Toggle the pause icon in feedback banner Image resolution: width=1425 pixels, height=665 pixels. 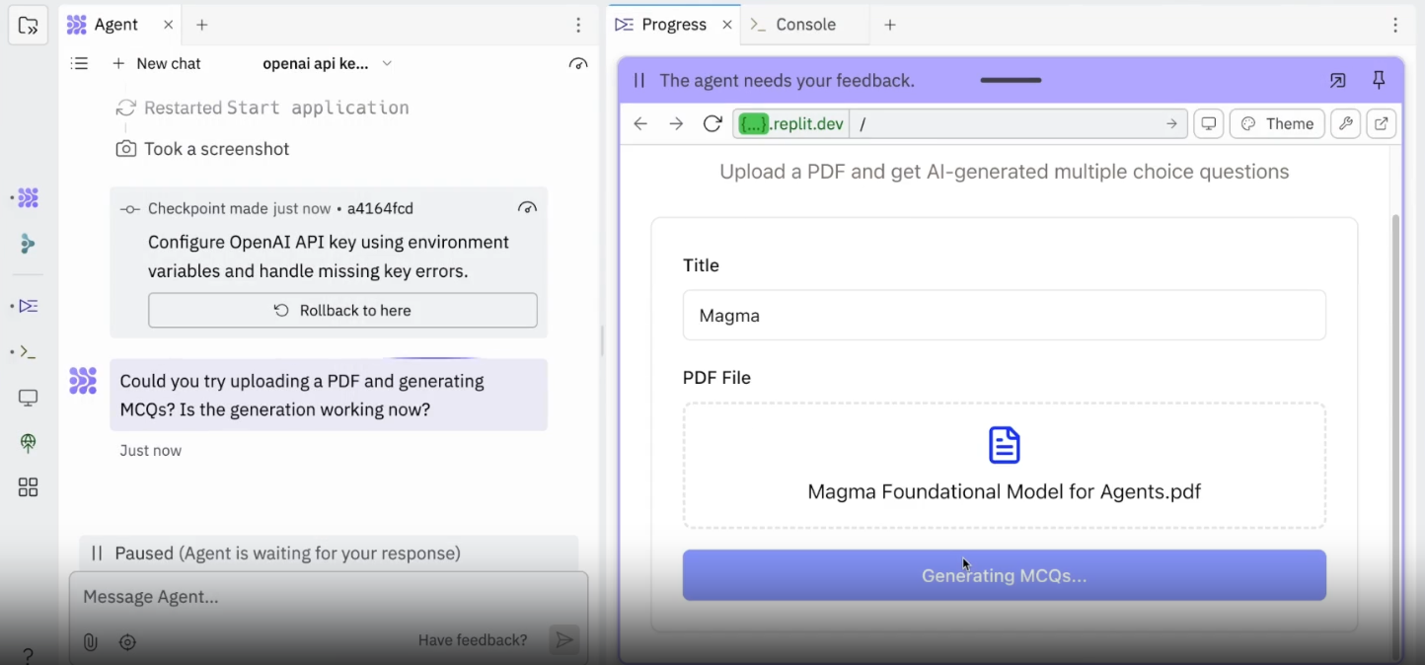639,81
